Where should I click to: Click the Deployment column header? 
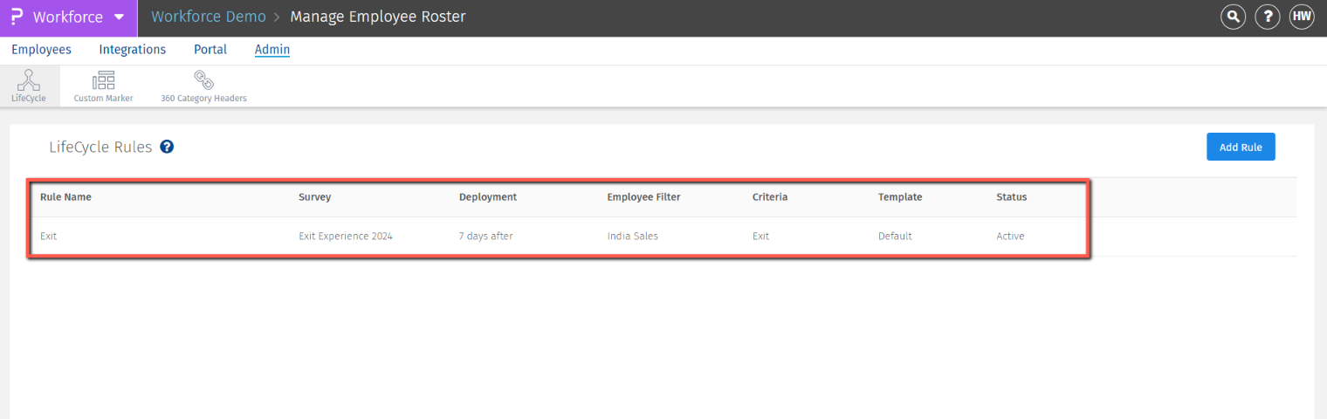click(488, 197)
